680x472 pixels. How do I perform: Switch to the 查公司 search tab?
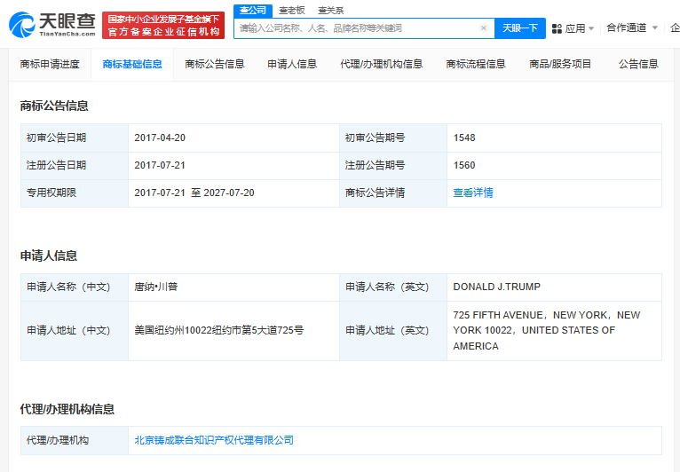[x=253, y=11]
